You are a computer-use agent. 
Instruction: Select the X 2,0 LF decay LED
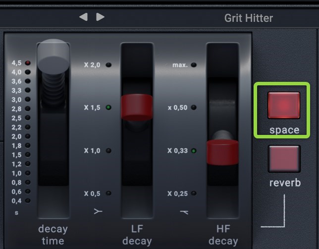[108, 65]
